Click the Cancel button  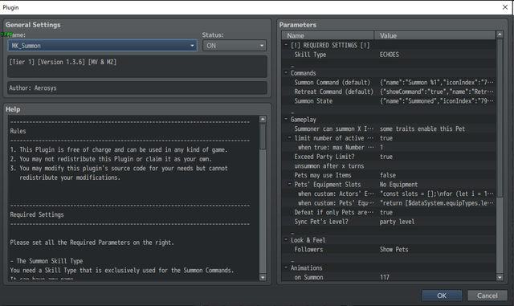coord(487,296)
